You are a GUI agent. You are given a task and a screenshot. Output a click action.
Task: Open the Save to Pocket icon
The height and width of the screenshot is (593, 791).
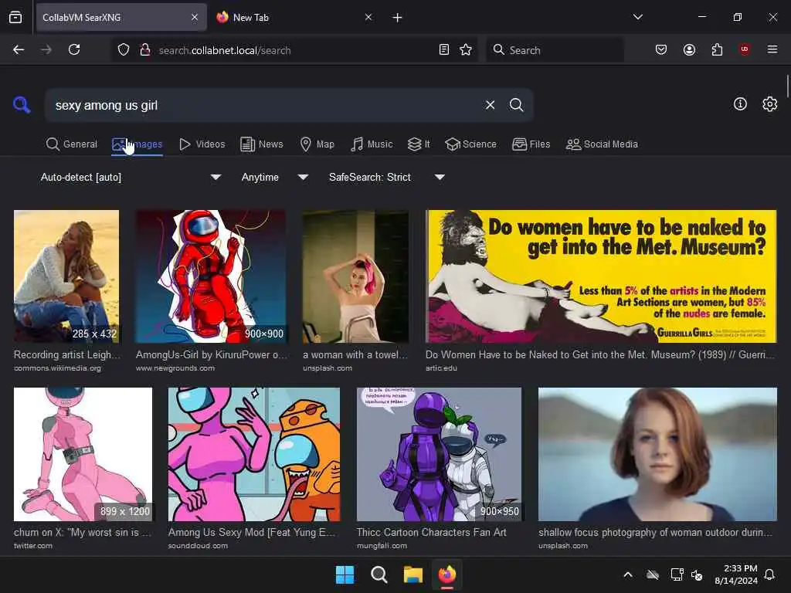pos(661,49)
